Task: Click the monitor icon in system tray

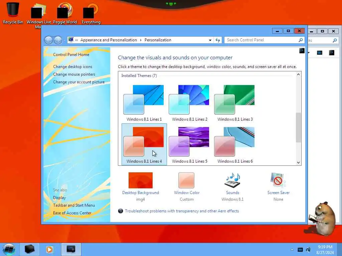Action: [300, 250]
